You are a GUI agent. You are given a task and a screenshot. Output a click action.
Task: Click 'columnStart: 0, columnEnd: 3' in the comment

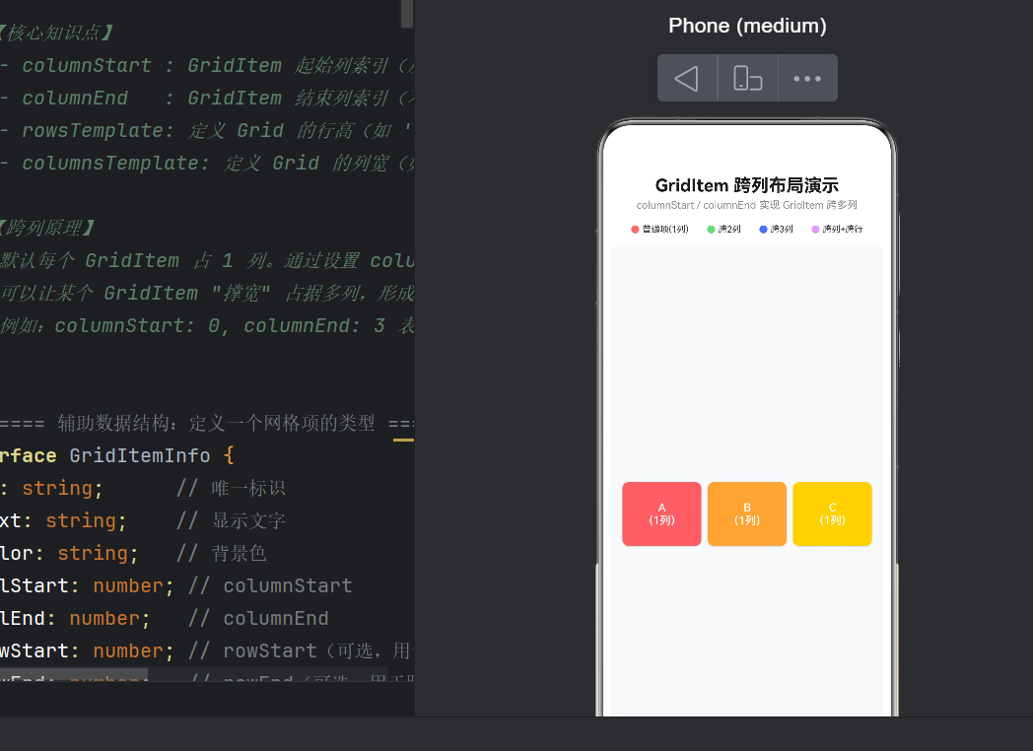click(220, 325)
